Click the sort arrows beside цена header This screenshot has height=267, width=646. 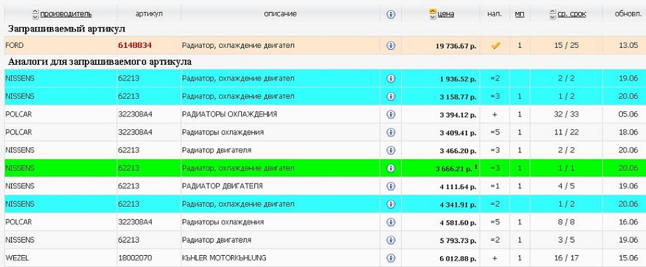coord(432,14)
